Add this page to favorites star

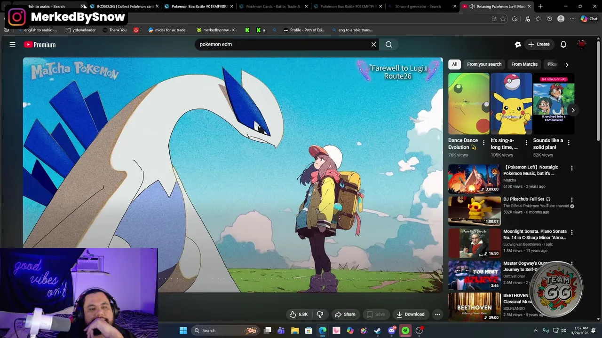pyautogui.click(x=503, y=19)
